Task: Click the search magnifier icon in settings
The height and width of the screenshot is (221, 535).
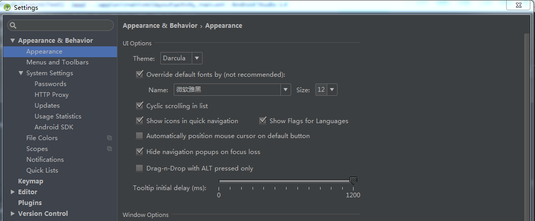Action: point(13,25)
